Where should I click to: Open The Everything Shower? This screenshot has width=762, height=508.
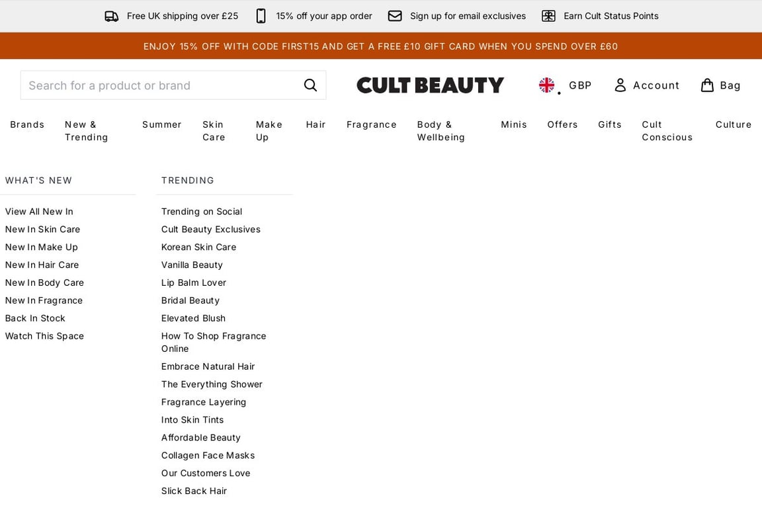point(212,384)
